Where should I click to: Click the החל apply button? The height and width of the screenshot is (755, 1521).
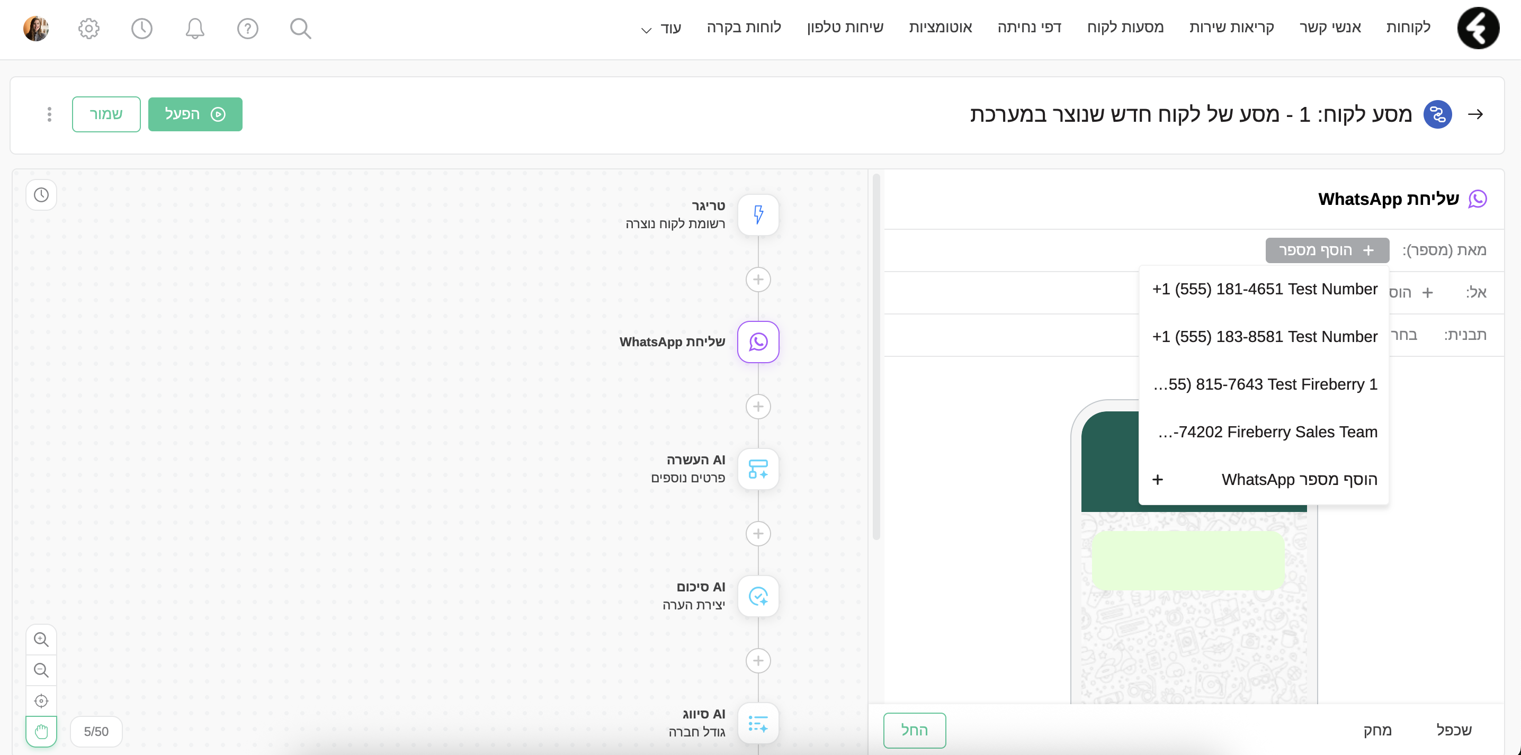pos(915,730)
